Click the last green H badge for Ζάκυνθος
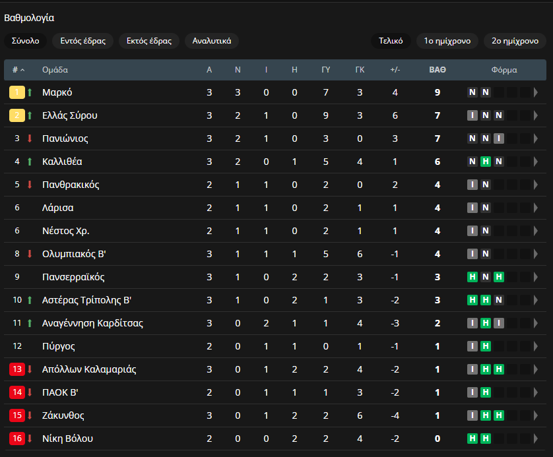Viewport: 553px width, 457px height. (x=499, y=415)
